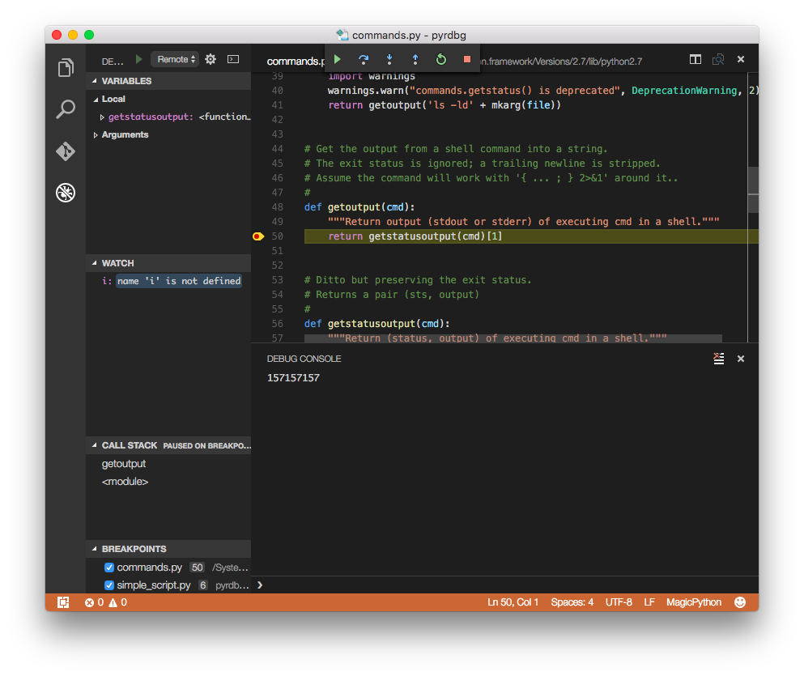
Task: Stop debugging with the red square icon
Action: [x=466, y=59]
